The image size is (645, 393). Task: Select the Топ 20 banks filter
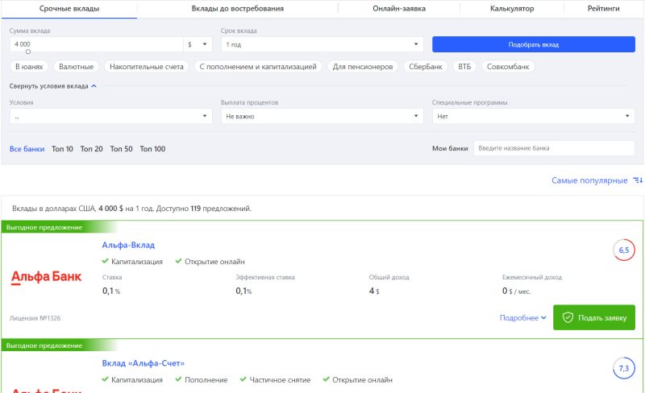pyautogui.click(x=91, y=149)
